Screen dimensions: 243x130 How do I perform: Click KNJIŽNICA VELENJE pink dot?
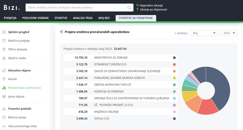174,112
